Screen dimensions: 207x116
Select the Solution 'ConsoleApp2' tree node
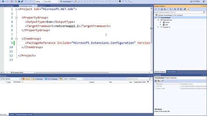click(x=170, y=15)
